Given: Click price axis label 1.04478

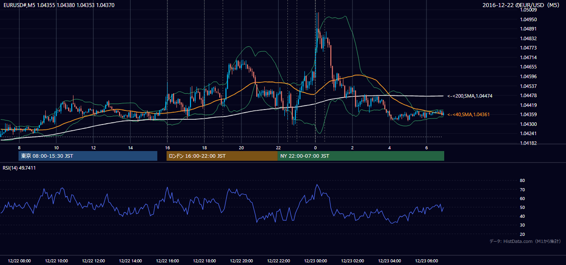Looking at the screenshot, I should 528,95.
